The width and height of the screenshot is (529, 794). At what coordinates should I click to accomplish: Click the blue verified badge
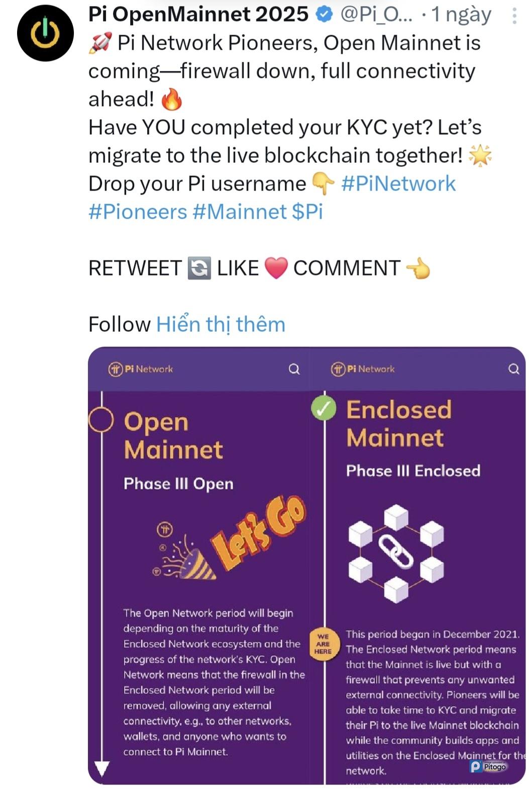pyautogui.click(x=325, y=15)
